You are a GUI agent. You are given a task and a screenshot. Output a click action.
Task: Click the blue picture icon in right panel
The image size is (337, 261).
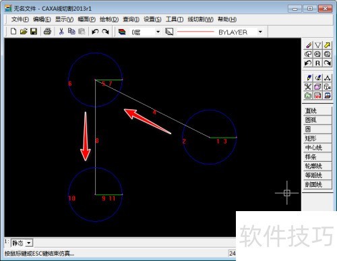[x=327, y=96]
